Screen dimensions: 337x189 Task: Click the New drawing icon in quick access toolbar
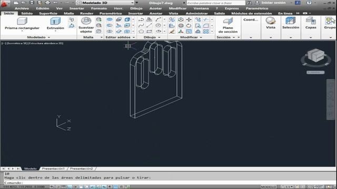click(x=16, y=3)
